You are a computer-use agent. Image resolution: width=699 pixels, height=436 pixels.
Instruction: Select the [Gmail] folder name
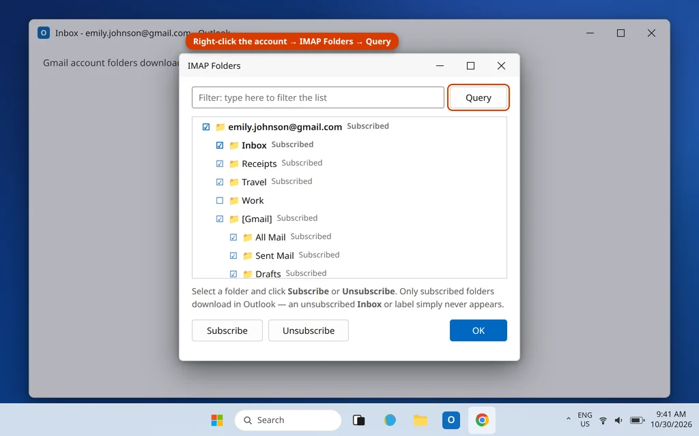[257, 219]
